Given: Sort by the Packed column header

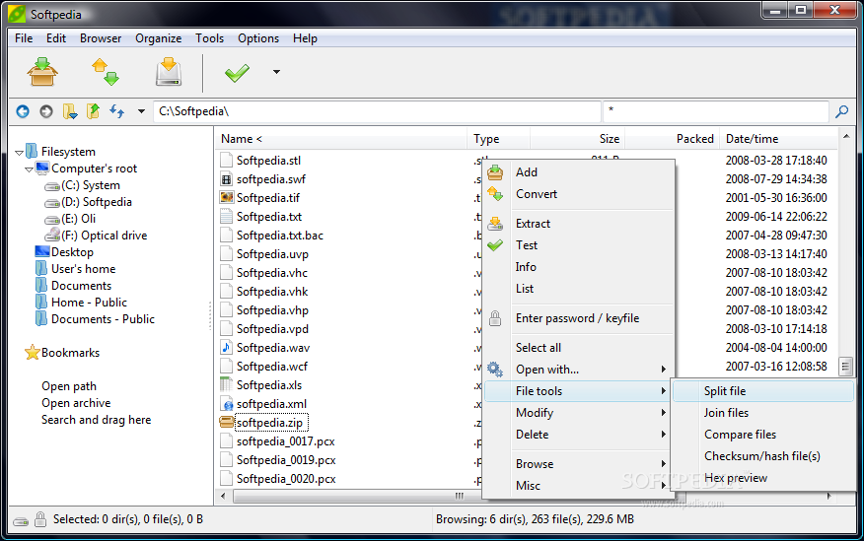Looking at the screenshot, I should (673, 139).
